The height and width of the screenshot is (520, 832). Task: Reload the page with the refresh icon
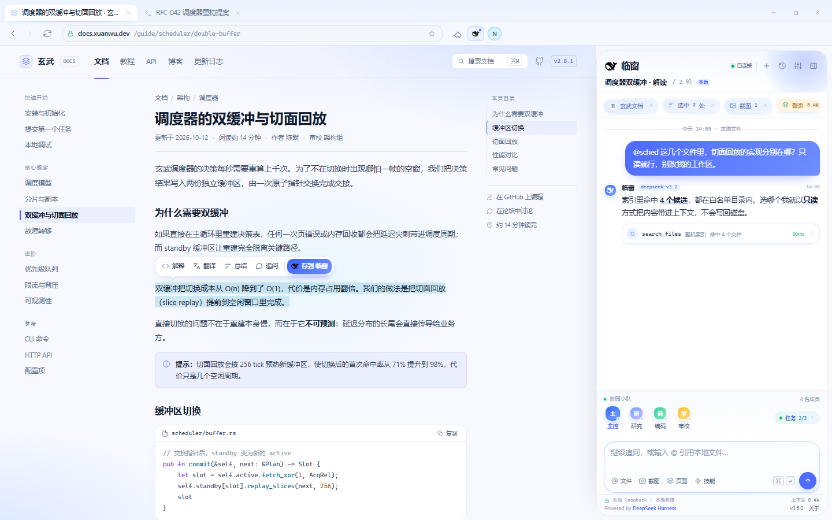[x=47, y=34]
